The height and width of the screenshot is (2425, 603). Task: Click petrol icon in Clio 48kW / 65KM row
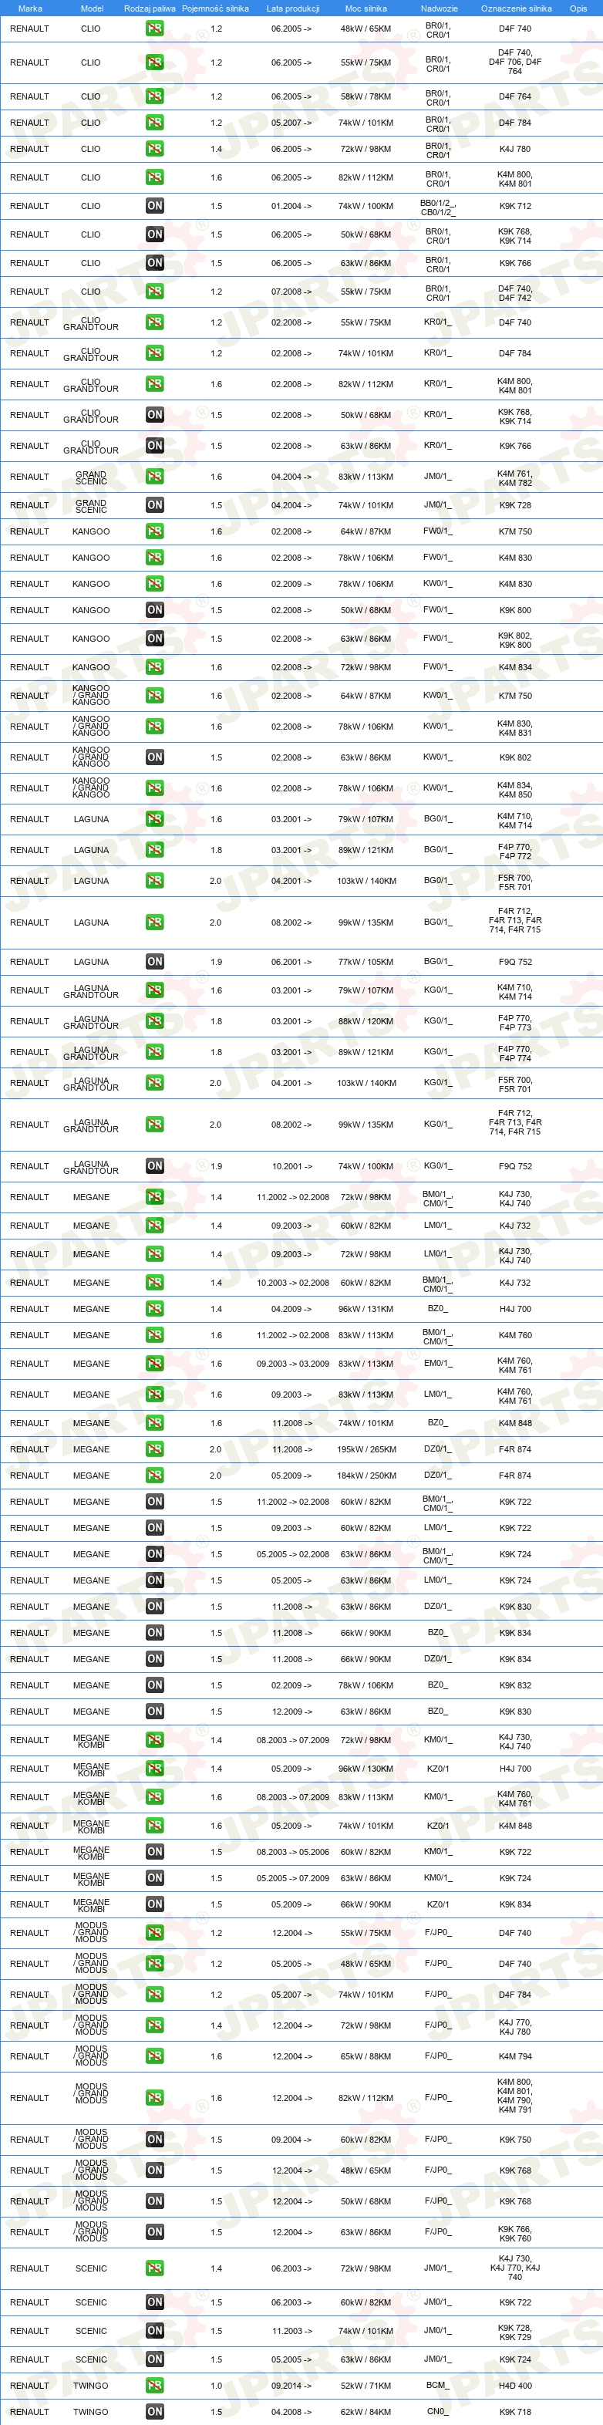tap(154, 29)
